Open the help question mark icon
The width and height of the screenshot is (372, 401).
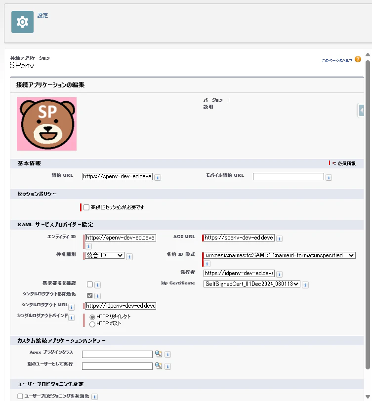click(x=358, y=59)
